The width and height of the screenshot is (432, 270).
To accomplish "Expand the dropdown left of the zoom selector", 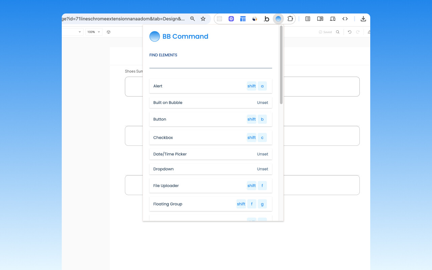I will tap(80, 32).
